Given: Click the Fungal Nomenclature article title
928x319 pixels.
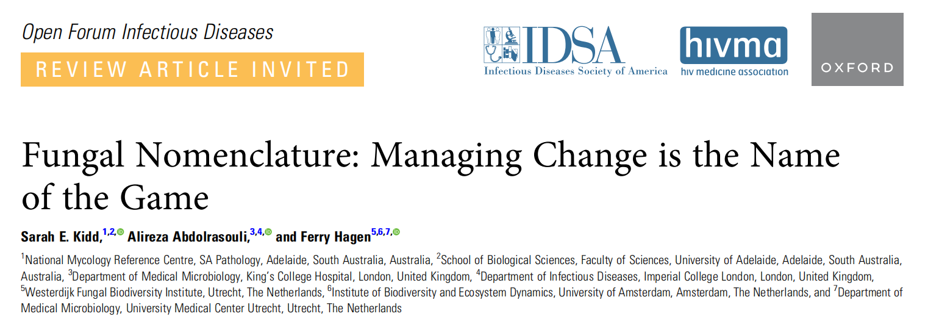Looking at the screenshot, I should [430, 175].
